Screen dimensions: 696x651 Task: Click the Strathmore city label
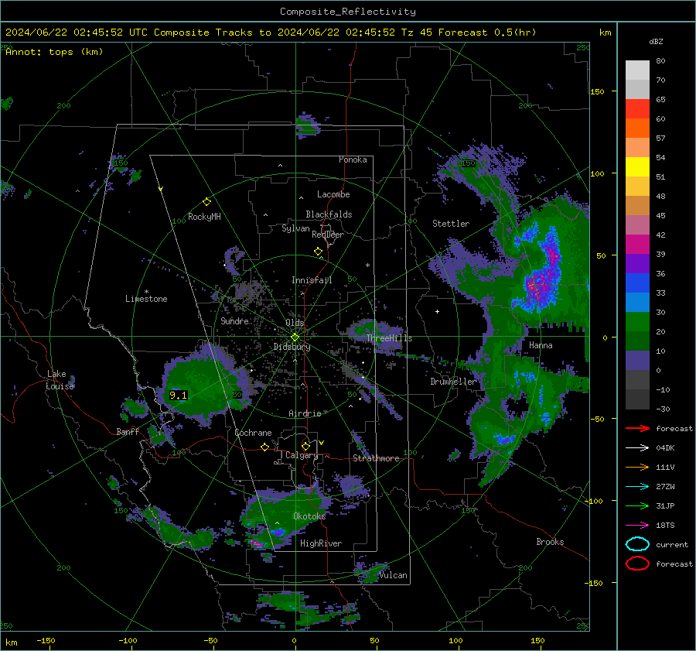coord(376,458)
